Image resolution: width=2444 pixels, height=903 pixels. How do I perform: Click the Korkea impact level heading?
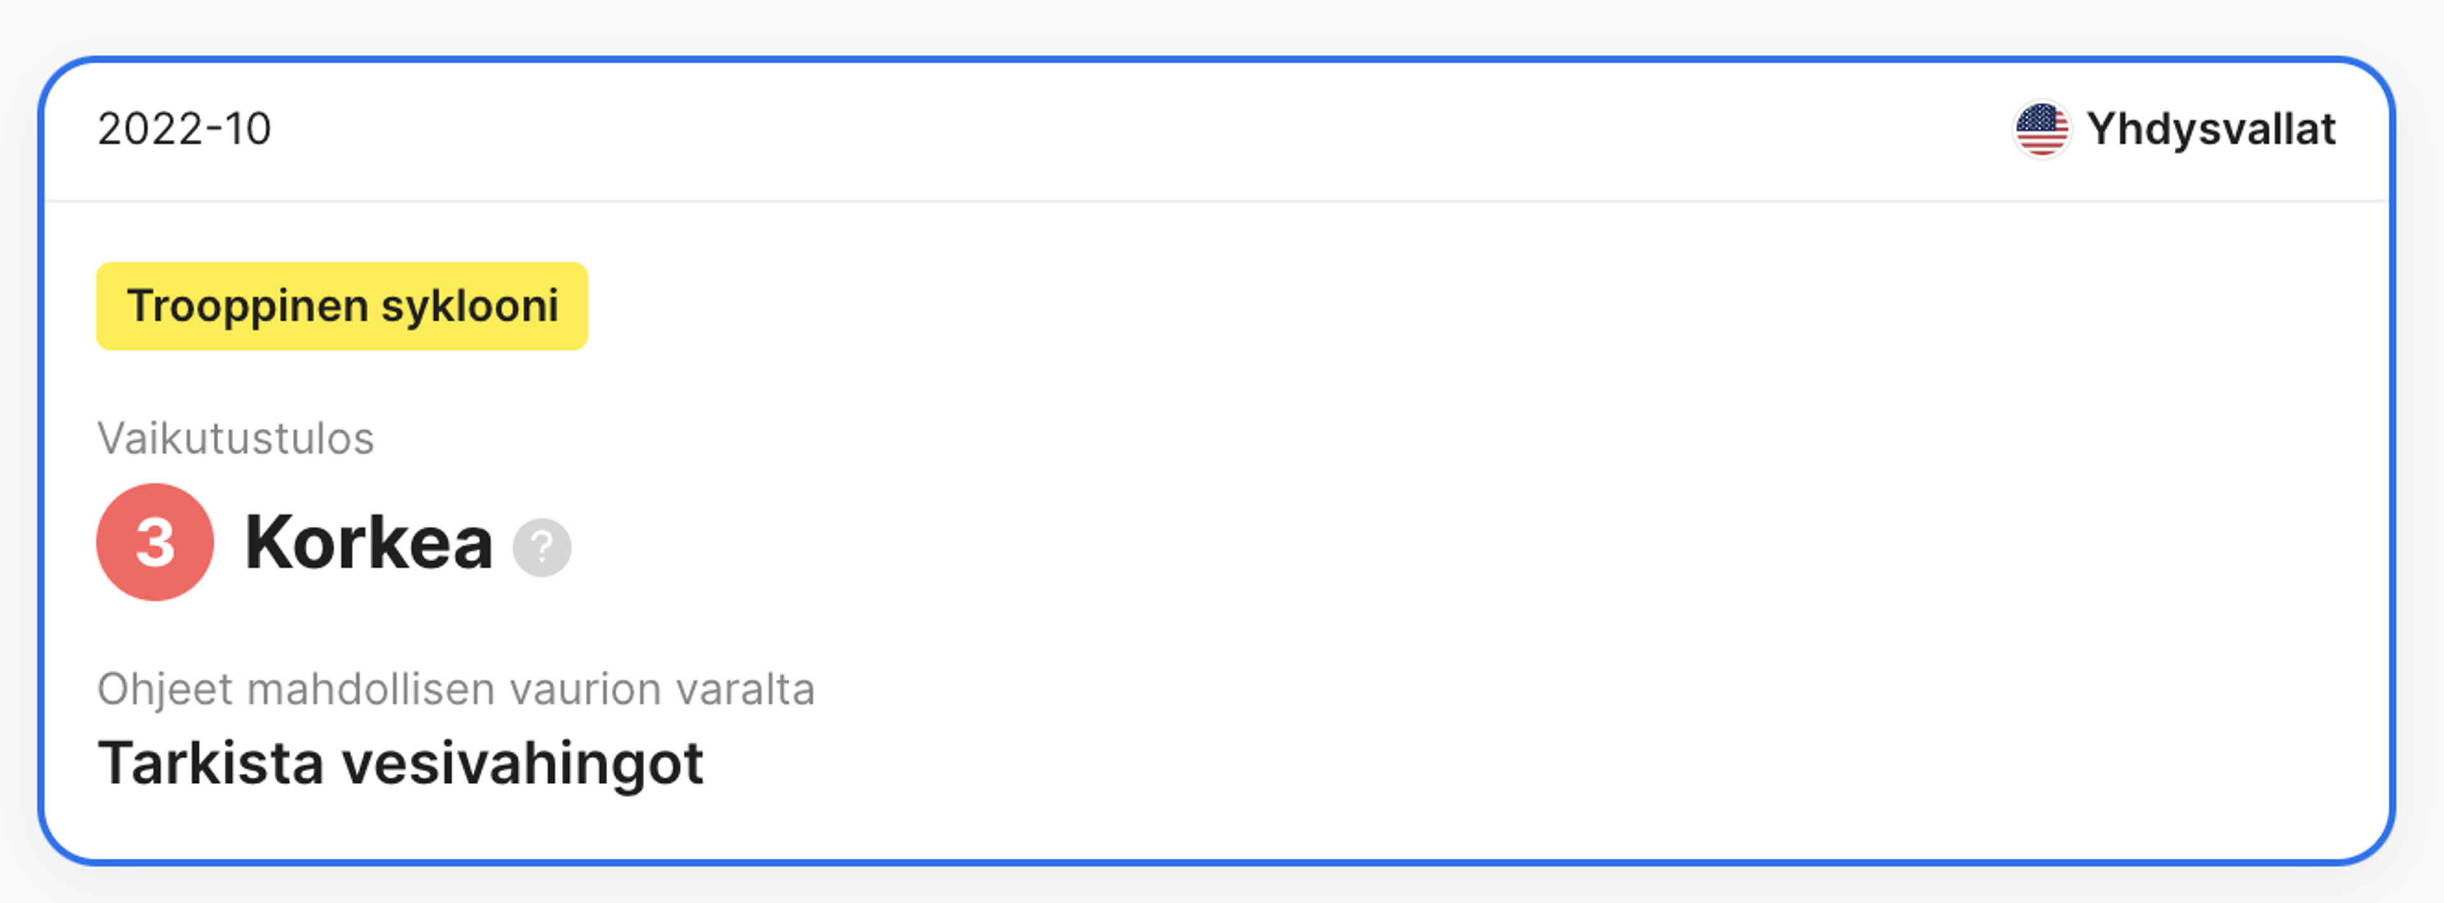pyautogui.click(x=368, y=543)
